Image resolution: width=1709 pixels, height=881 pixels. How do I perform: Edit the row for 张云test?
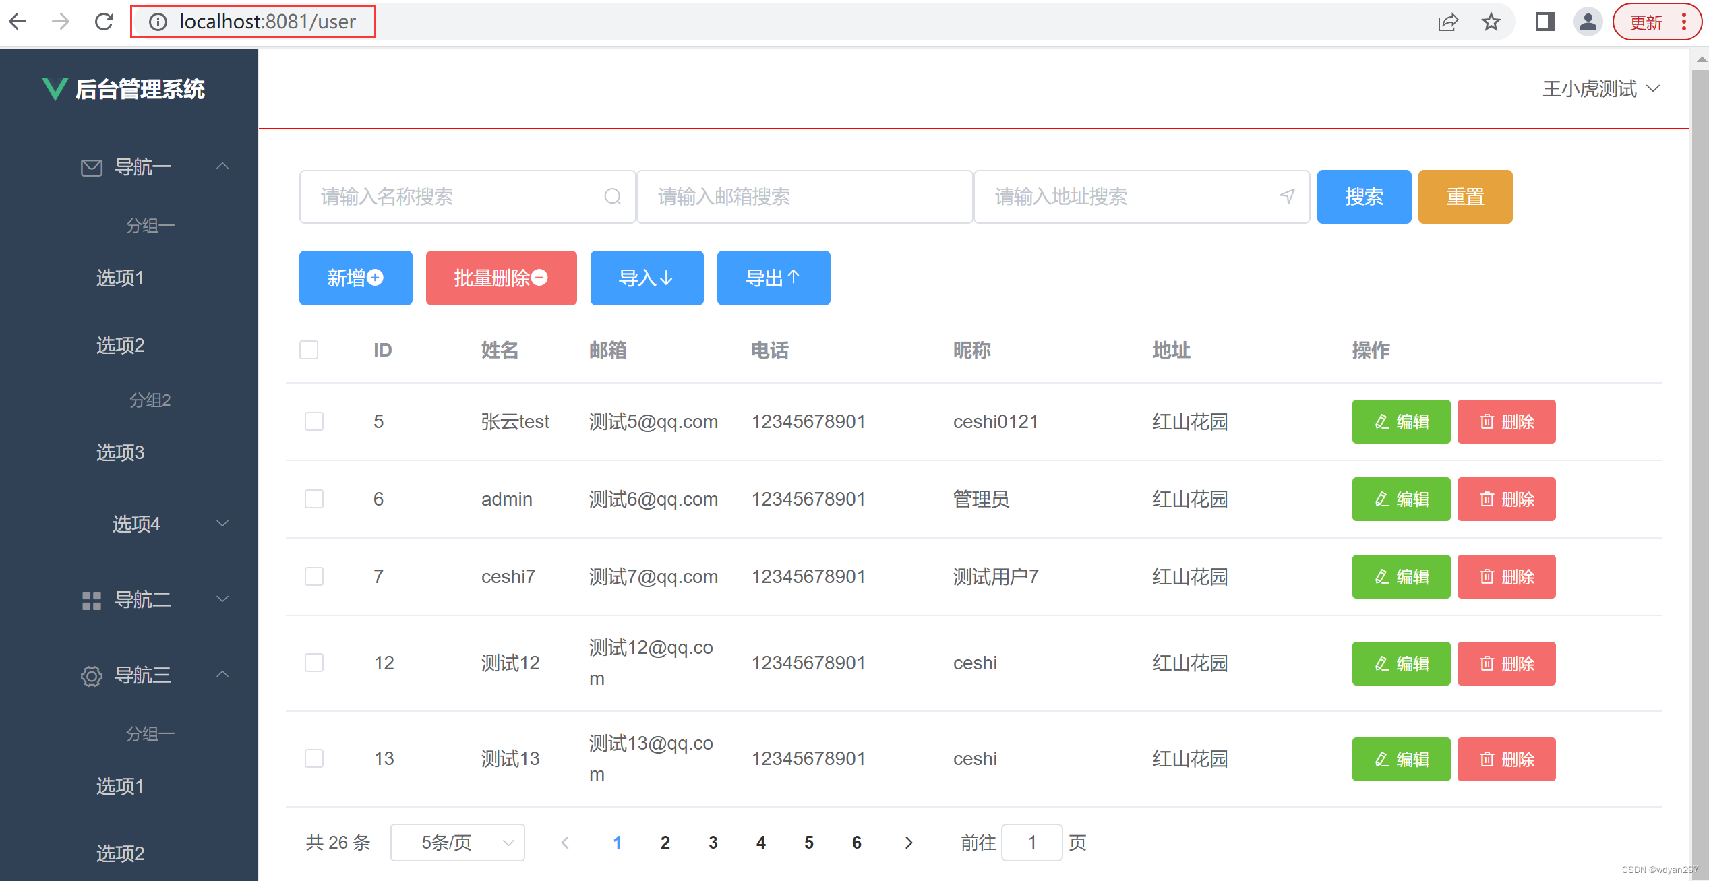1401,421
